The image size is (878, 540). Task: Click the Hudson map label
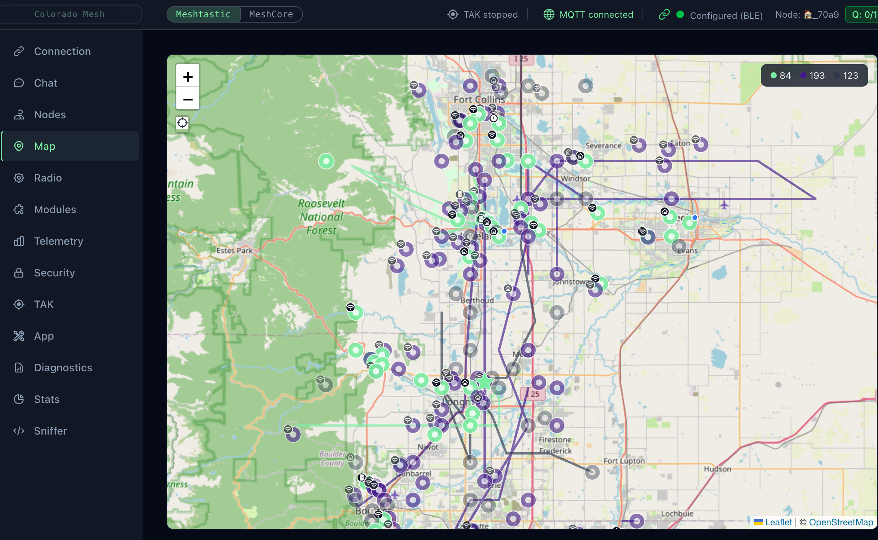717,469
